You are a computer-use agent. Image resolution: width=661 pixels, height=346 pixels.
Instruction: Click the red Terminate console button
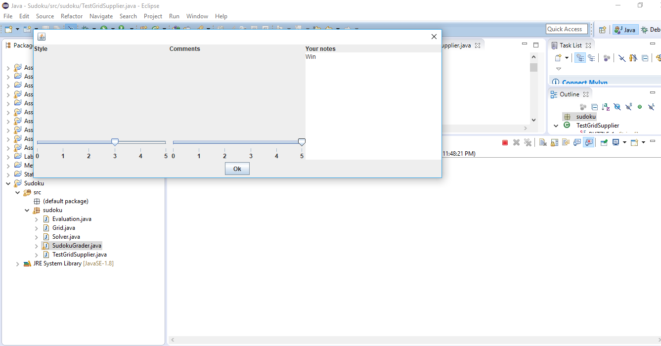(505, 142)
